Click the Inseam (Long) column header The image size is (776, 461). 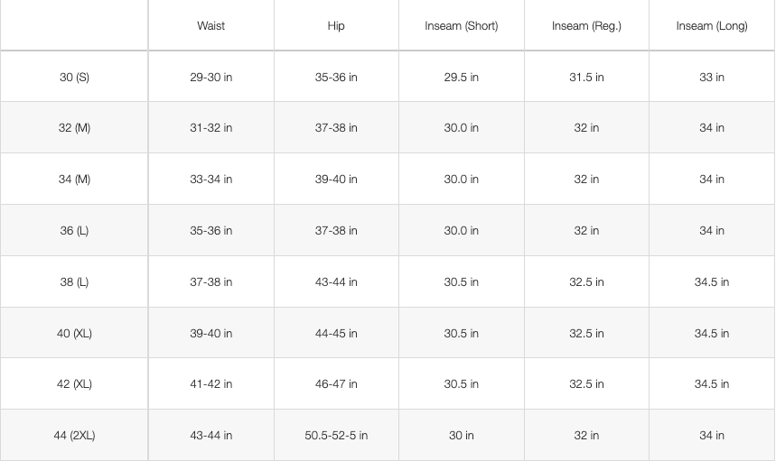point(712,26)
